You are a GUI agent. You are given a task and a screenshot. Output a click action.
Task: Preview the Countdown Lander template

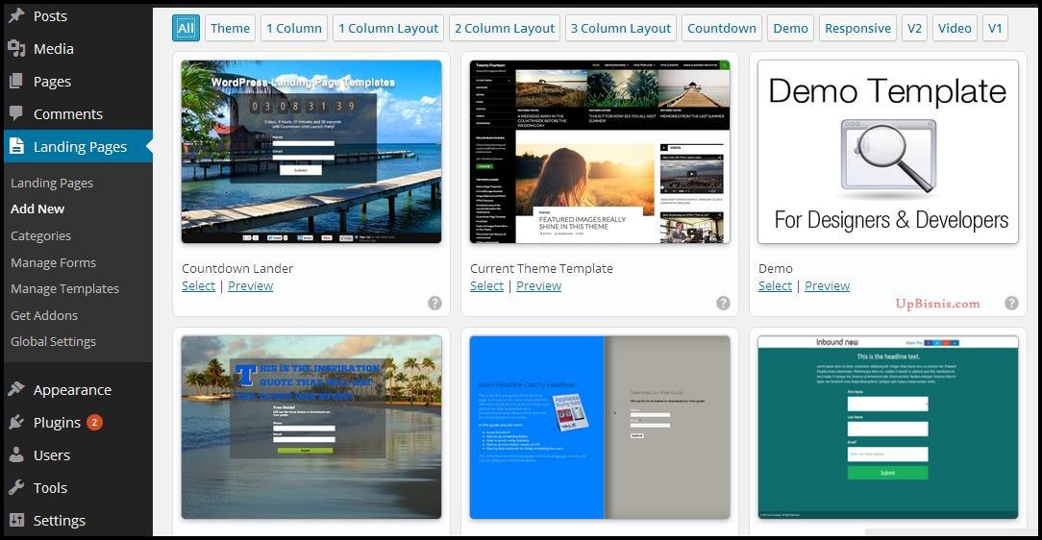[x=250, y=285]
